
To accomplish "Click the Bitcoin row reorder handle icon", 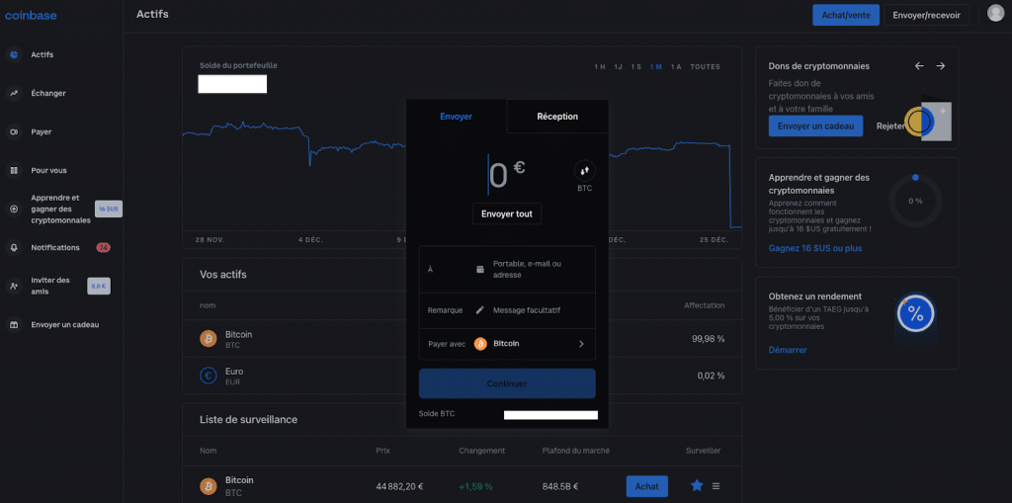I will coord(716,485).
